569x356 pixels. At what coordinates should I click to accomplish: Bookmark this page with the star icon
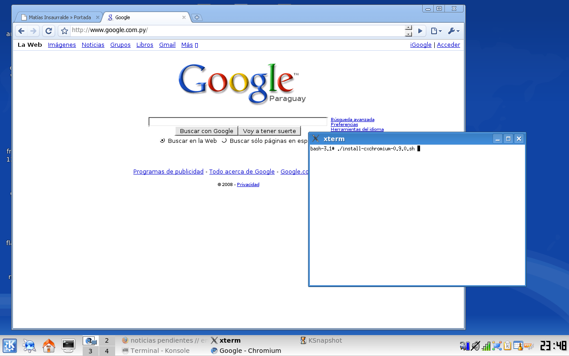click(x=64, y=31)
